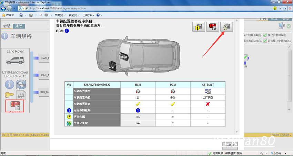The image size is (293, 156).
Task: Click the CCF hand-edit icon button
Action: pyautogui.click(x=226, y=27)
